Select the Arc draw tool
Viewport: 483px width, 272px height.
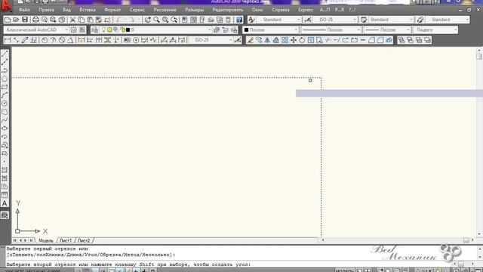5,95
